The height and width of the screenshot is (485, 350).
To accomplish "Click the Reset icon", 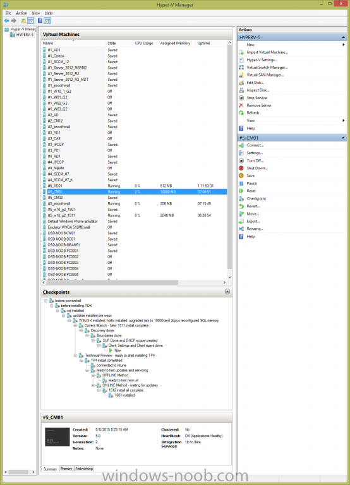I will (241, 191).
